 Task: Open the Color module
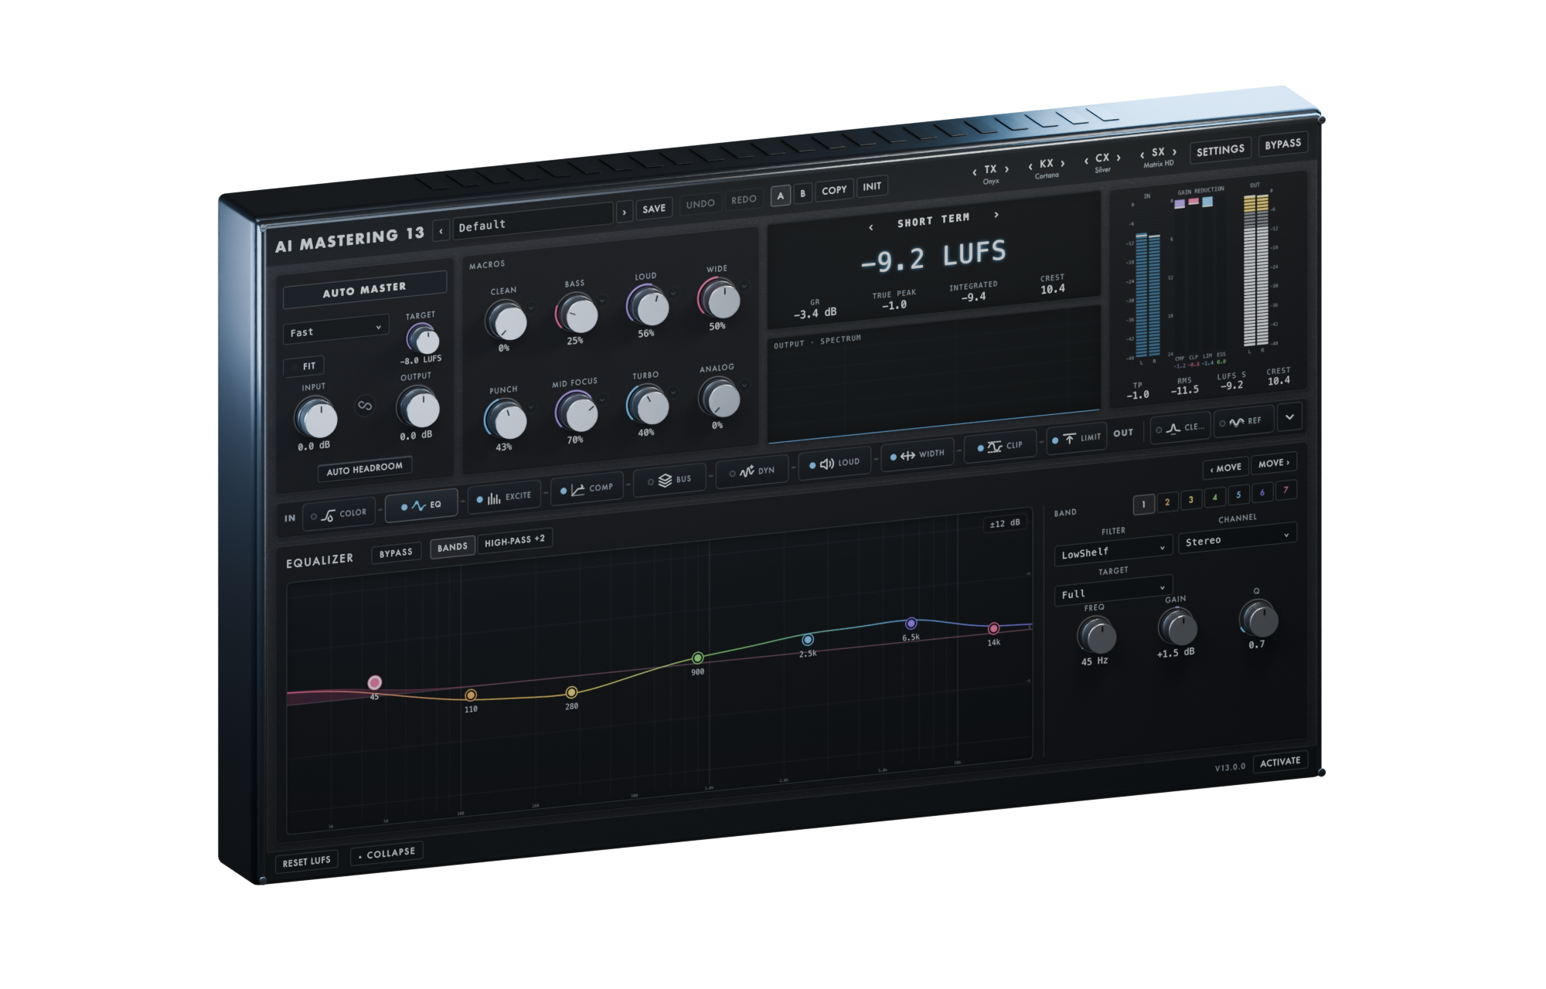pos(339,514)
